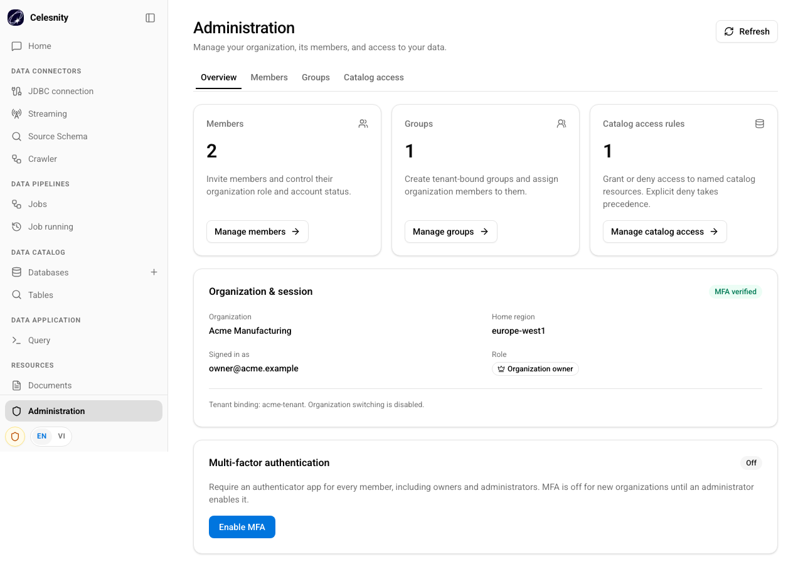Add a database with the plus icon
The width and height of the screenshot is (803, 574).
(x=154, y=272)
